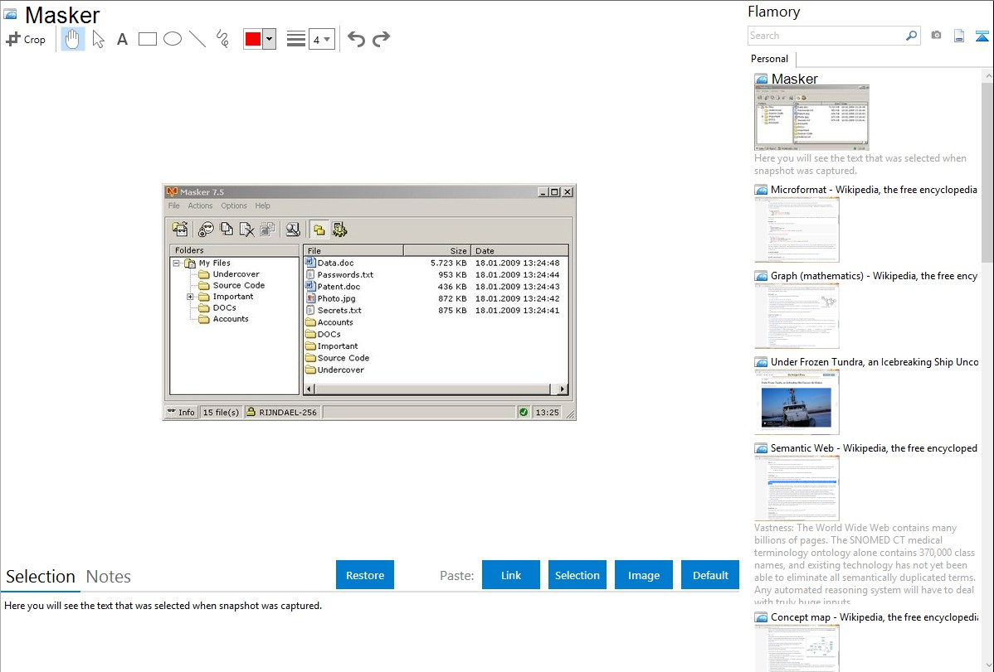Select the straight Line tool
994x672 pixels.
197,39
